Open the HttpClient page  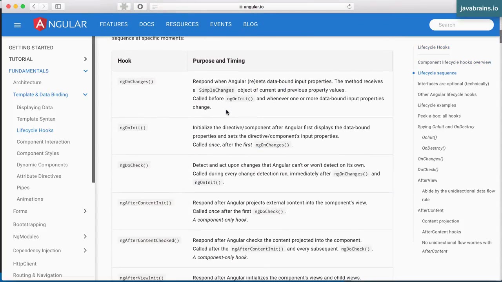[x=25, y=264]
